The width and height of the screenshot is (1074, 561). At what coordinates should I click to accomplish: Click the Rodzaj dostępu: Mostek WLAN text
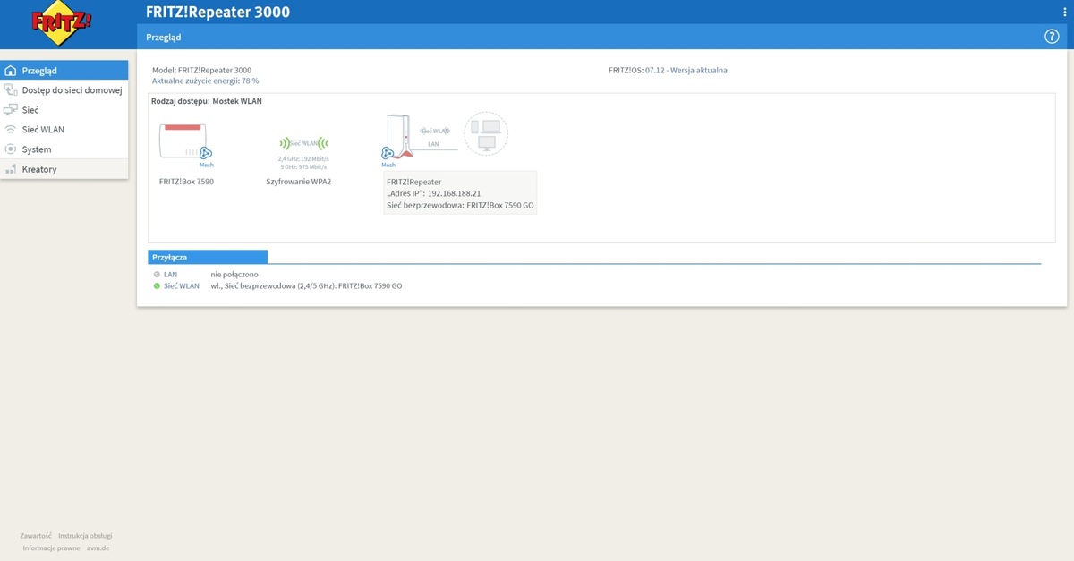(x=207, y=101)
